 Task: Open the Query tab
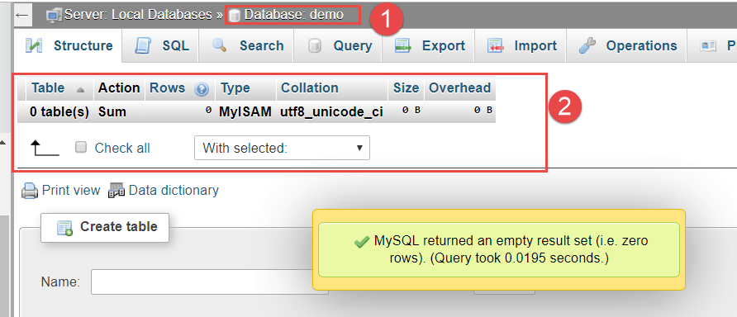(338, 46)
